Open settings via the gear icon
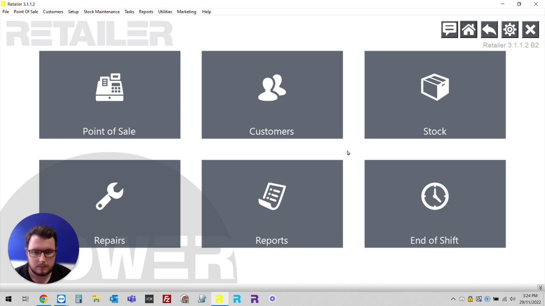Screen dimensions: 545x306 tap(510, 30)
